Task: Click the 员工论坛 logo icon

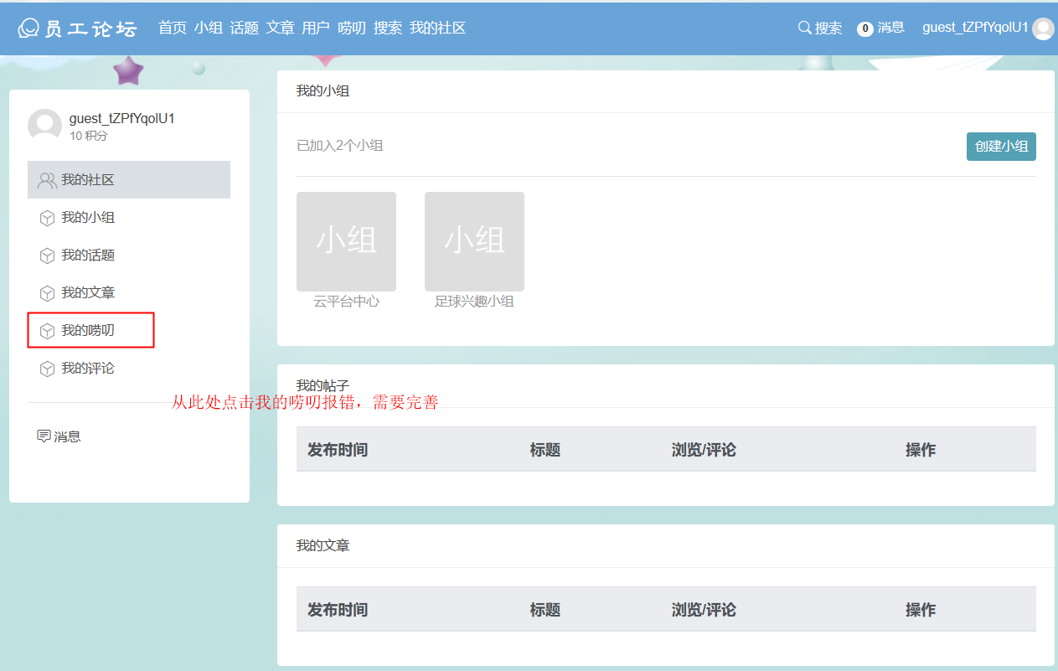Action: 29,28
